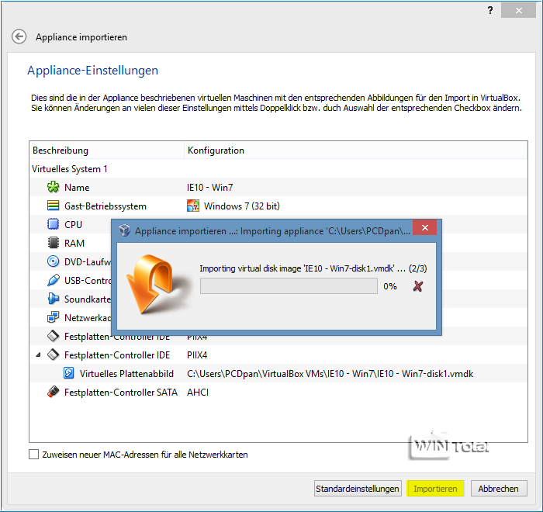Select the virtual disk image path value
Screen dimensions: 543x512
tap(330, 374)
